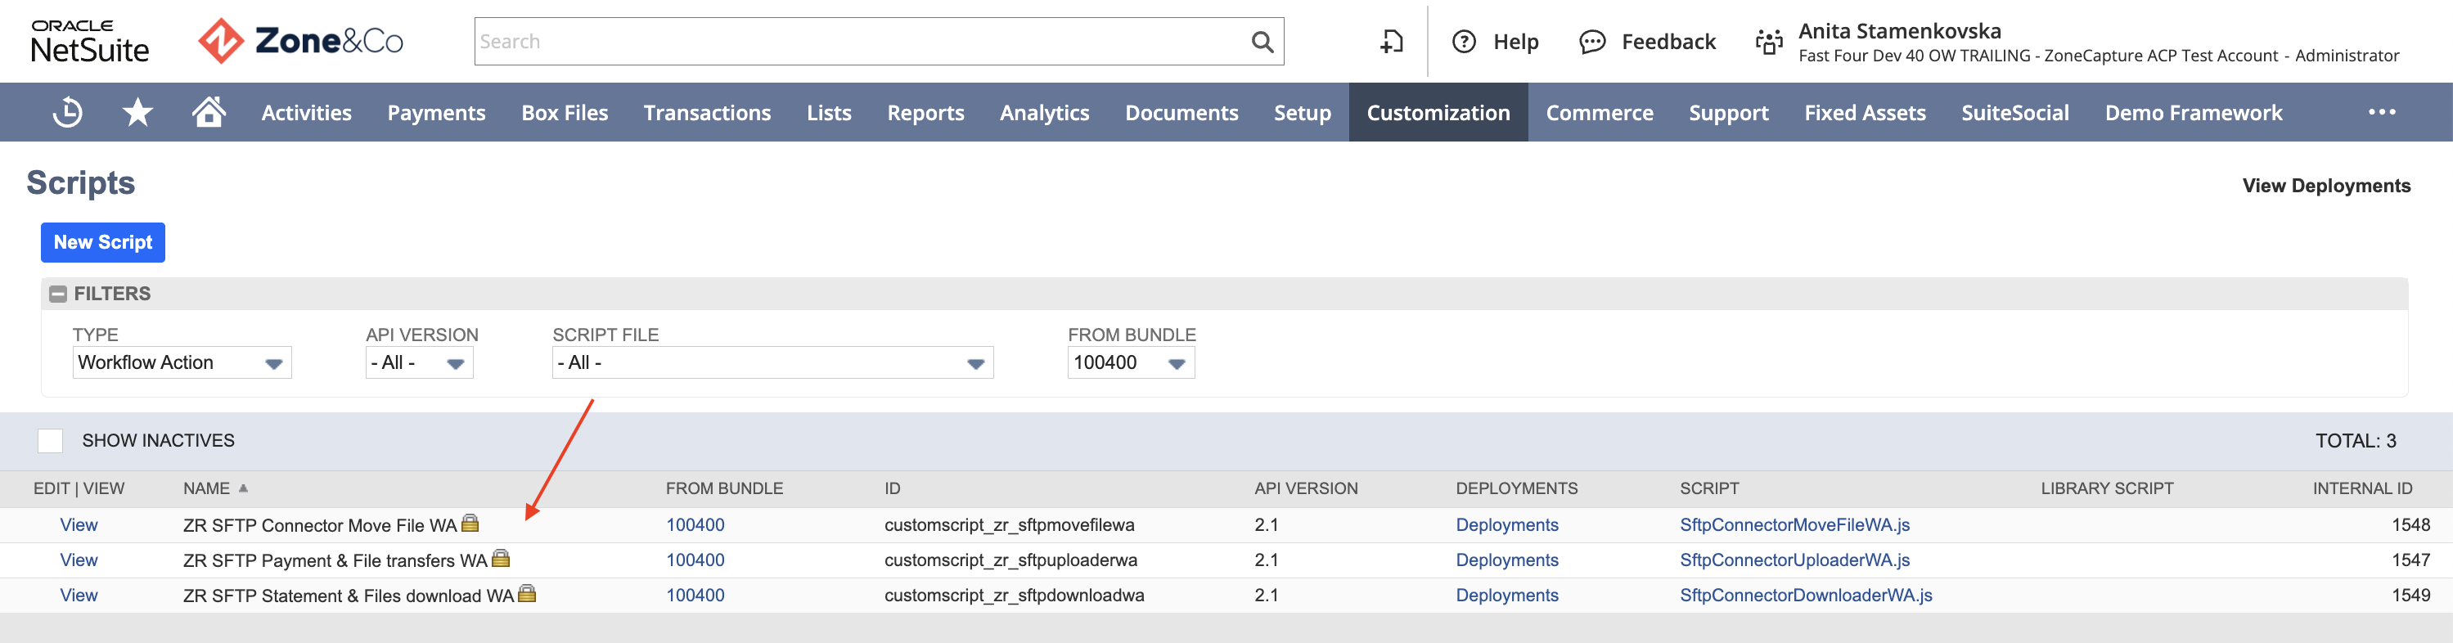2453x643 pixels.
Task: Click lock icon on Move File WA row
Action: click(470, 523)
